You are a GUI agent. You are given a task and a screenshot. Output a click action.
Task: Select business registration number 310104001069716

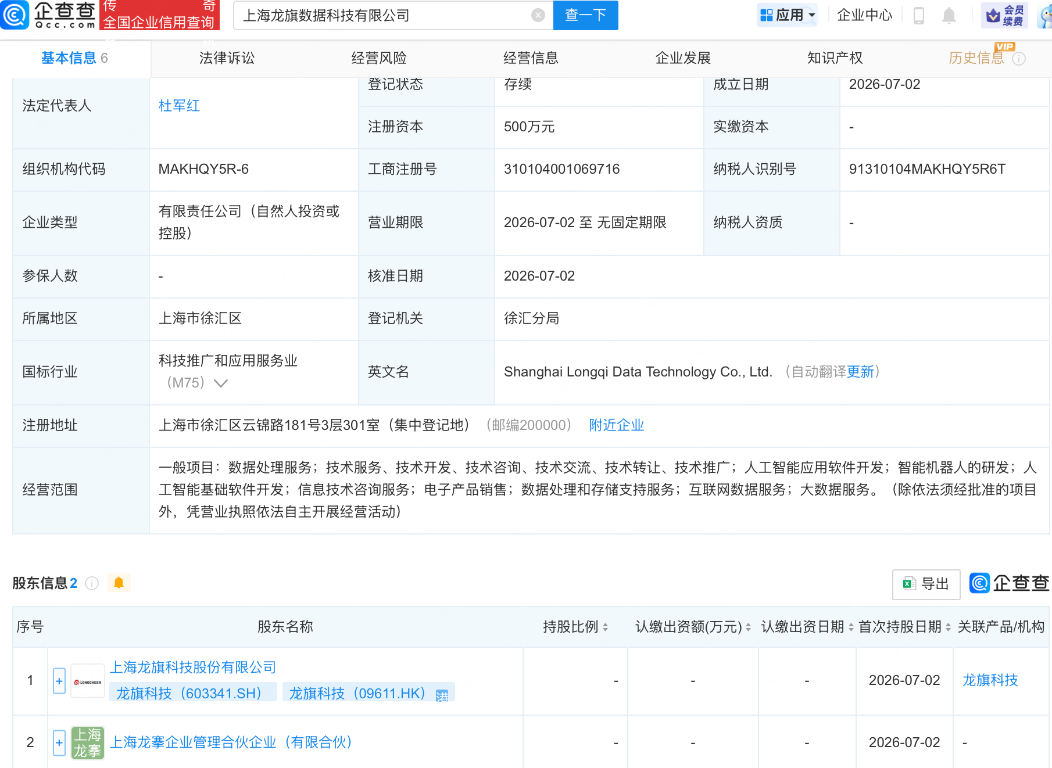[562, 169]
